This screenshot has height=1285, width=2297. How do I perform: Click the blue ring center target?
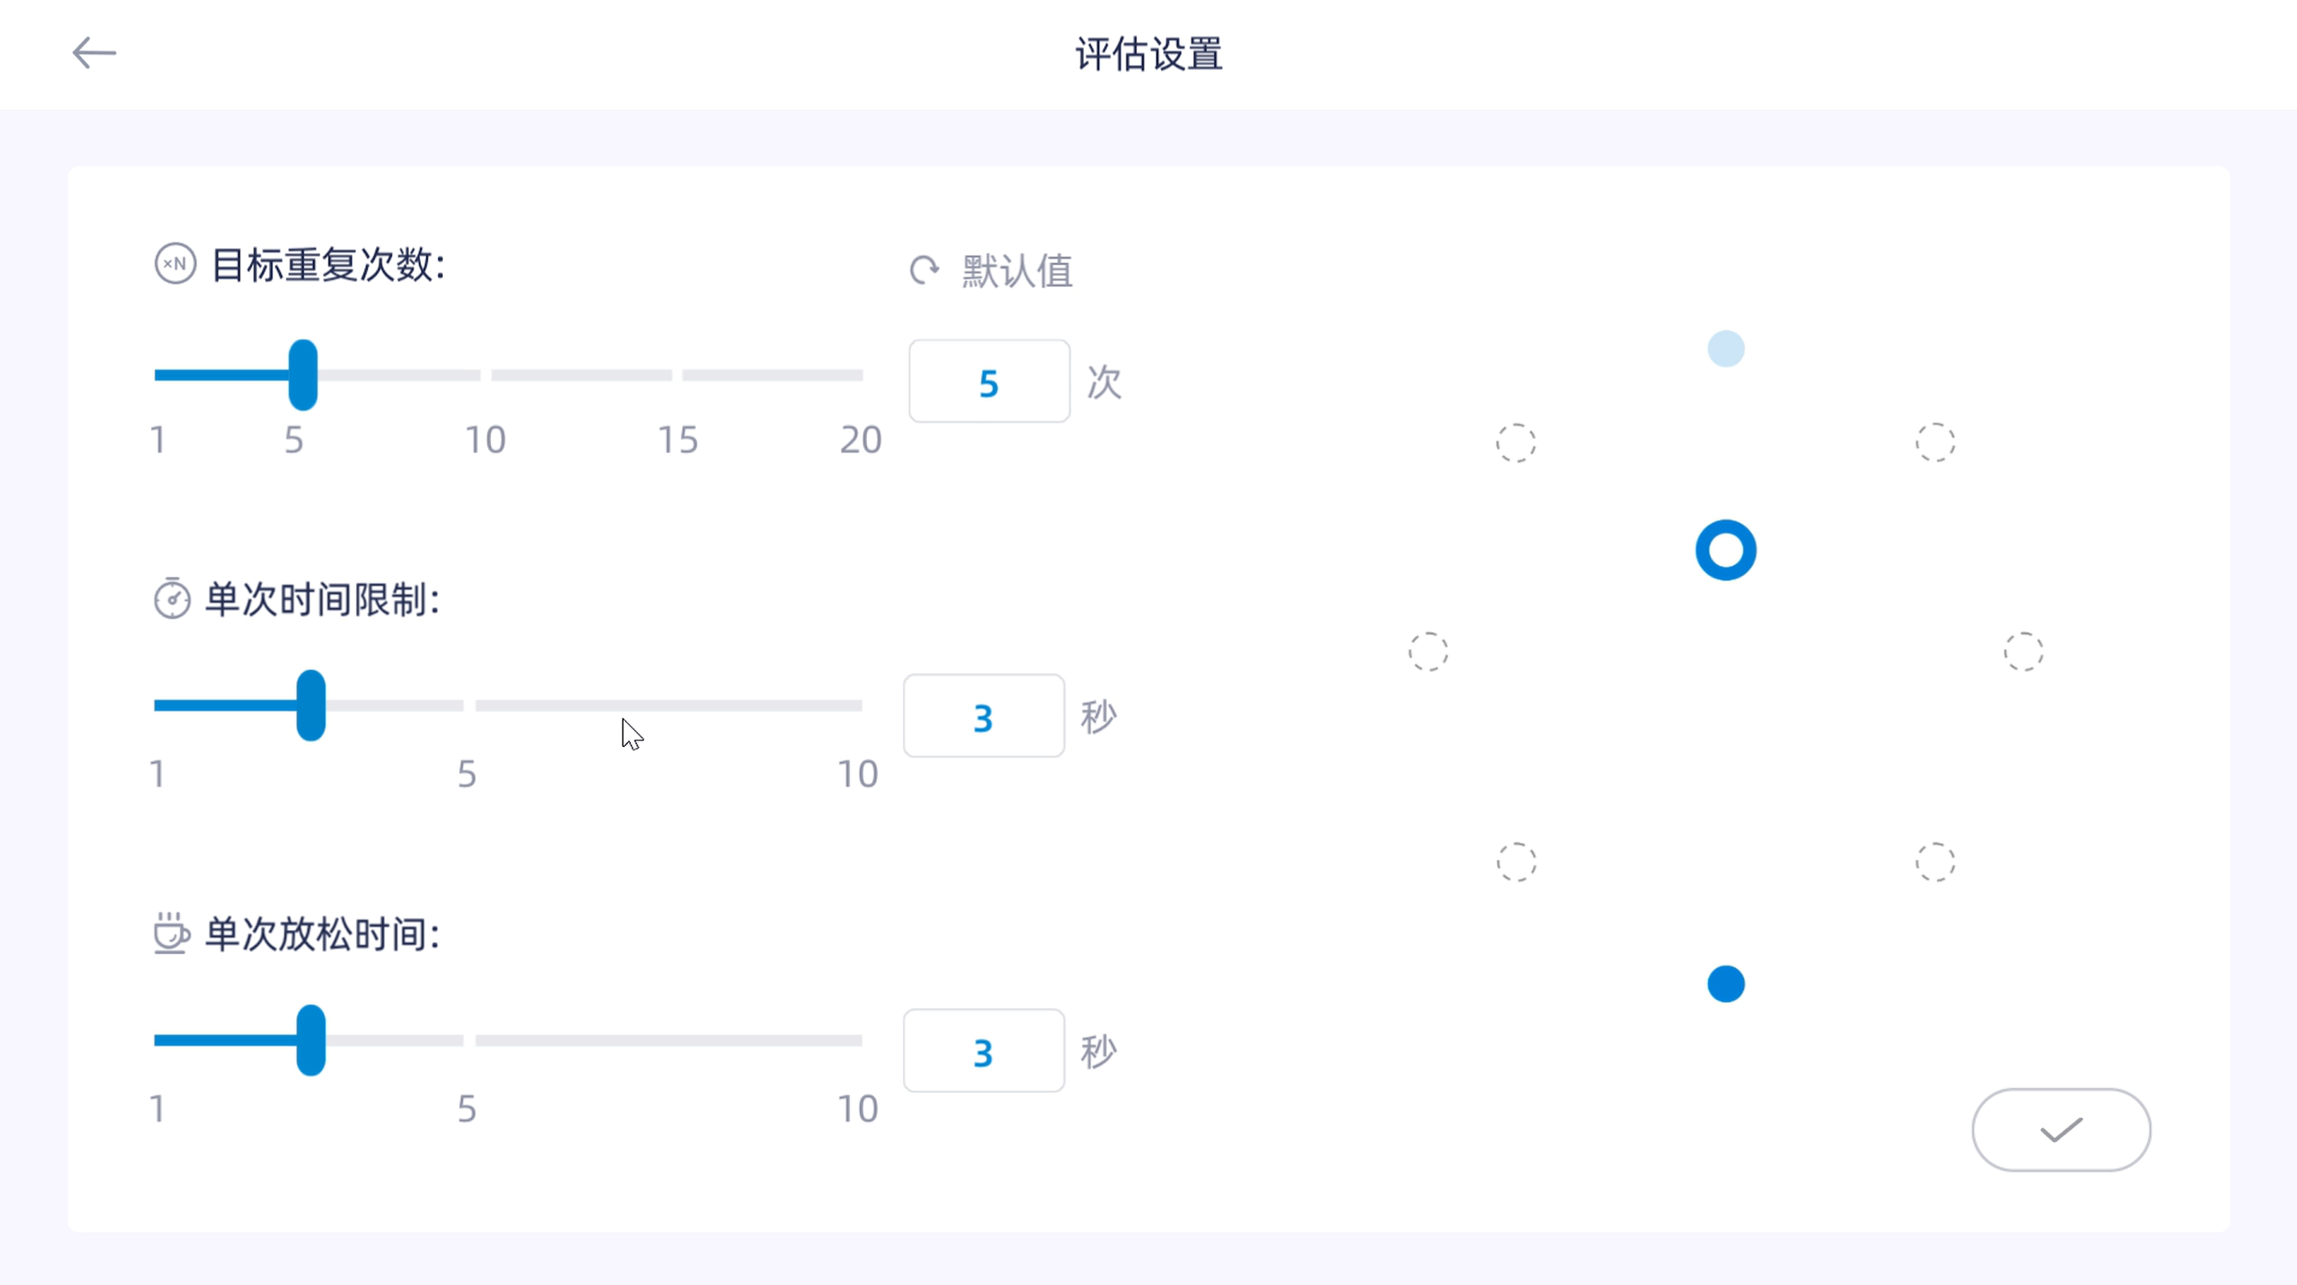pyautogui.click(x=1726, y=550)
